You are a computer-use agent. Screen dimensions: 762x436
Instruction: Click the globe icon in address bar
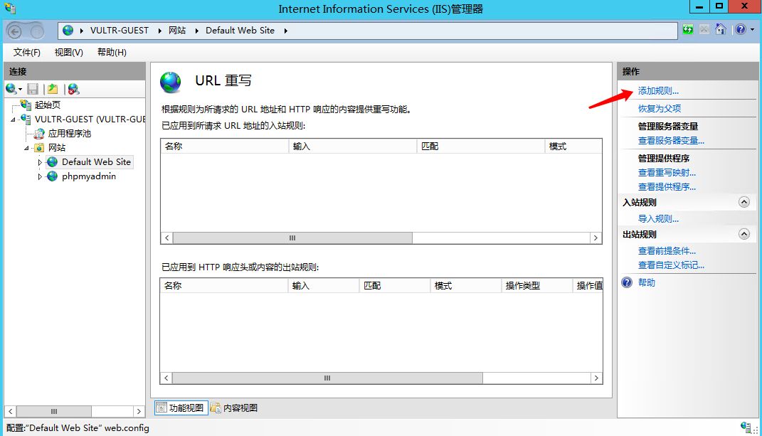point(68,30)
